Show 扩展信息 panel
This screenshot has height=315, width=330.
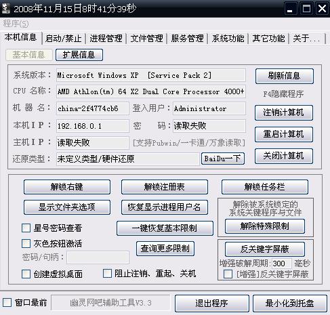pyautogui.click(x=79, y=55)
